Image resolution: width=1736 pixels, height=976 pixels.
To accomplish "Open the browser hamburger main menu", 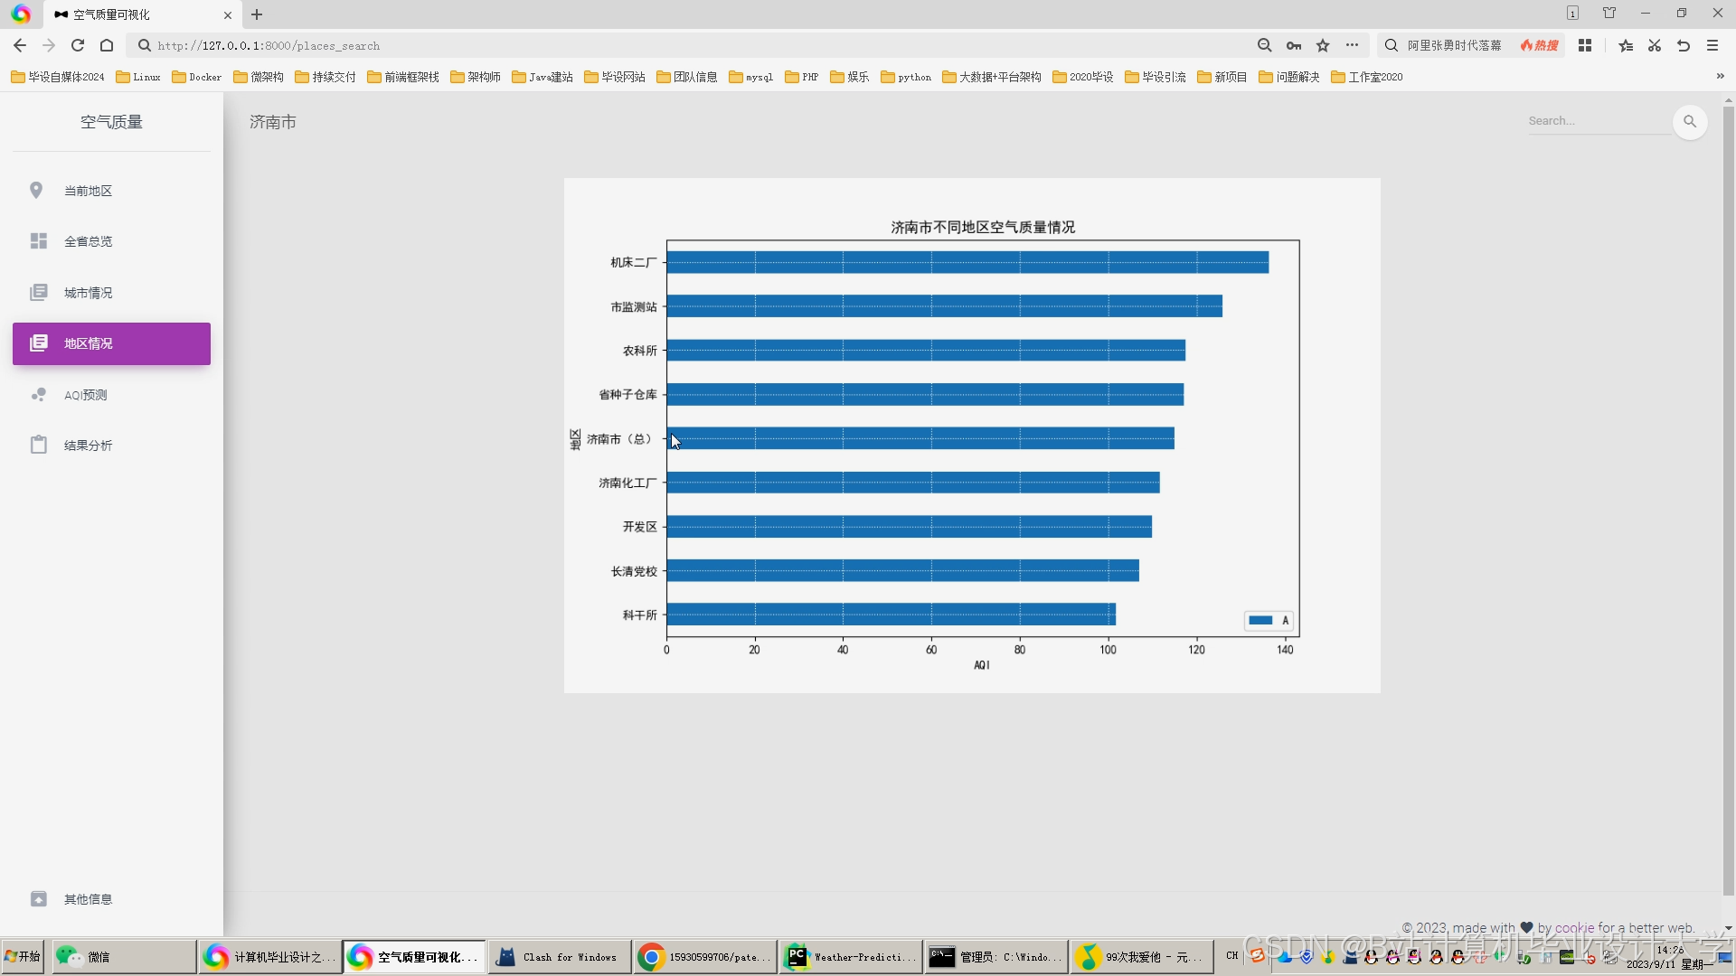I will tap(1712, 45).
